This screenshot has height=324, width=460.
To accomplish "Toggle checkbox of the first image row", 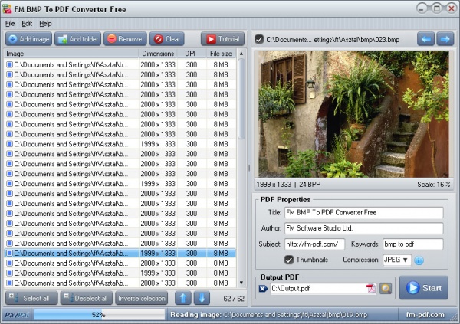I will tap(10, 64).
